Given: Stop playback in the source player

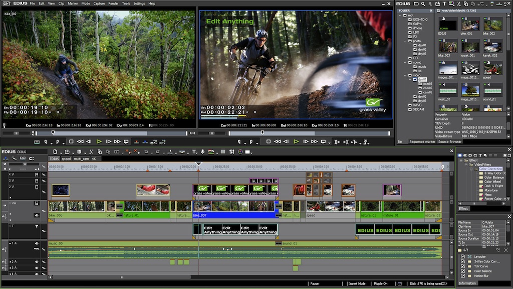Looking at the screenshot, I should [71, 141].
